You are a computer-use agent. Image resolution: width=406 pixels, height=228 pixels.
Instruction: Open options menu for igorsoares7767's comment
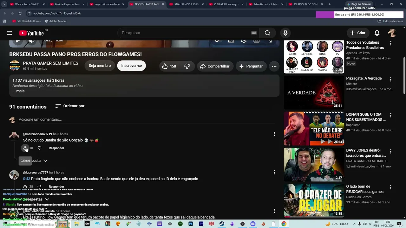[274, 172]
